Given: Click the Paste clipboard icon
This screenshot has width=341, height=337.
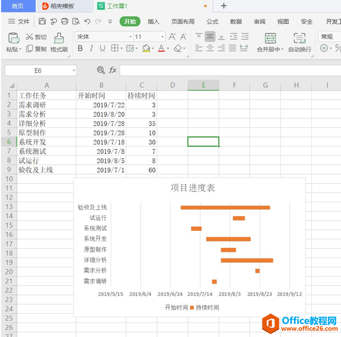Looking at the screenshot, I should pyautogui.click(x=14, y=38).
